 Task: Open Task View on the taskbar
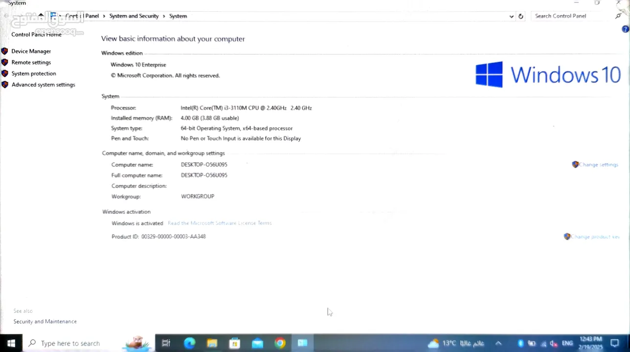[x=166, y=343]
